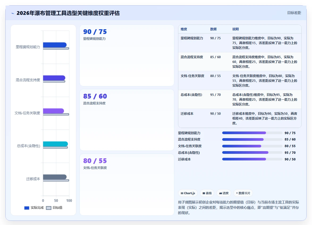Click the 混合流程支持度 indigo bar in the chart
312x225 pixels.
[54, 78]
